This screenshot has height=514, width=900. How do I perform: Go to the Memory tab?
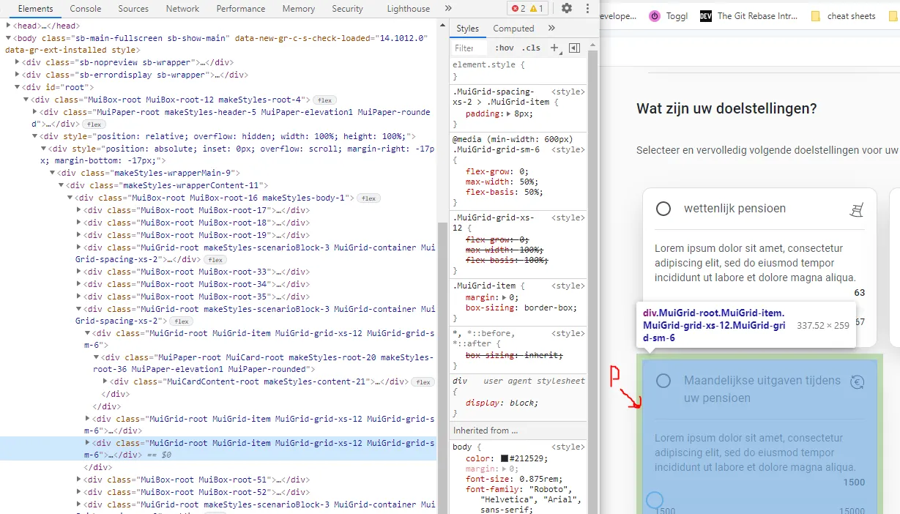[x=299, y=9]
